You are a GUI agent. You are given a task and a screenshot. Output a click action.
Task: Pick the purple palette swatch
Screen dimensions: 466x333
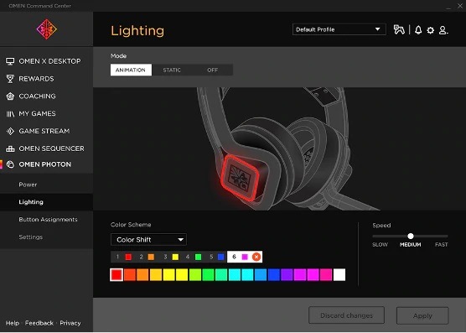coord(287,275)
